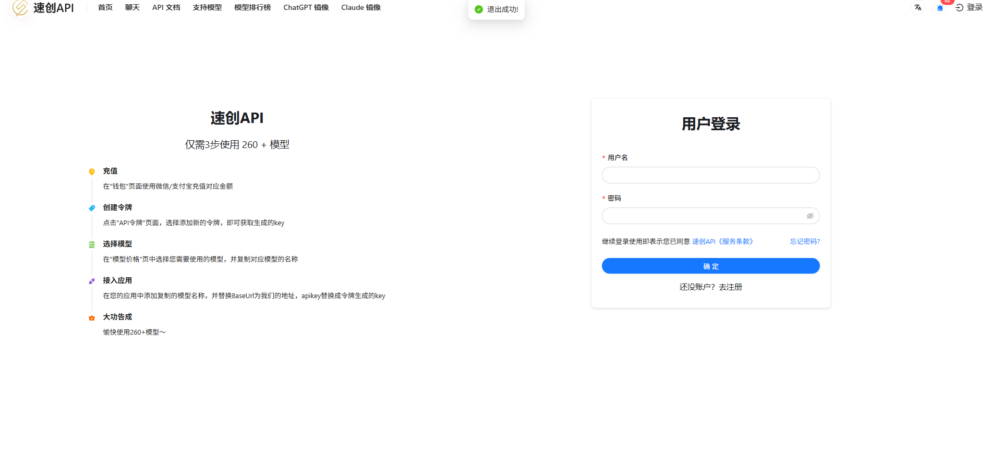Open the blue alarm notification icon

point(940,8)
